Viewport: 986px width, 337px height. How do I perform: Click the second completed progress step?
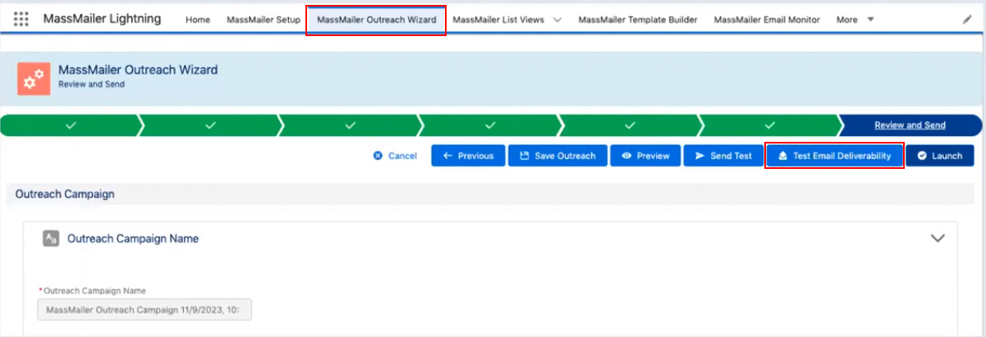210,125
